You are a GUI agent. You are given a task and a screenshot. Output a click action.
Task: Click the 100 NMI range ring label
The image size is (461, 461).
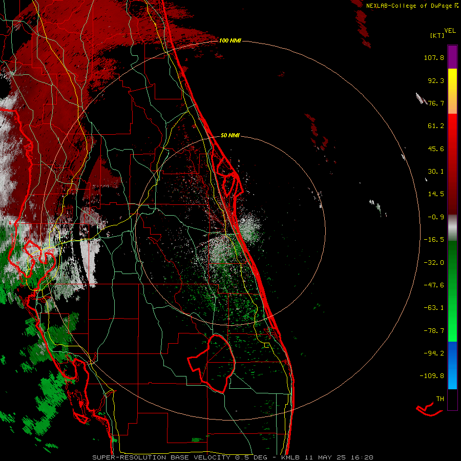[x=230, y=40]
